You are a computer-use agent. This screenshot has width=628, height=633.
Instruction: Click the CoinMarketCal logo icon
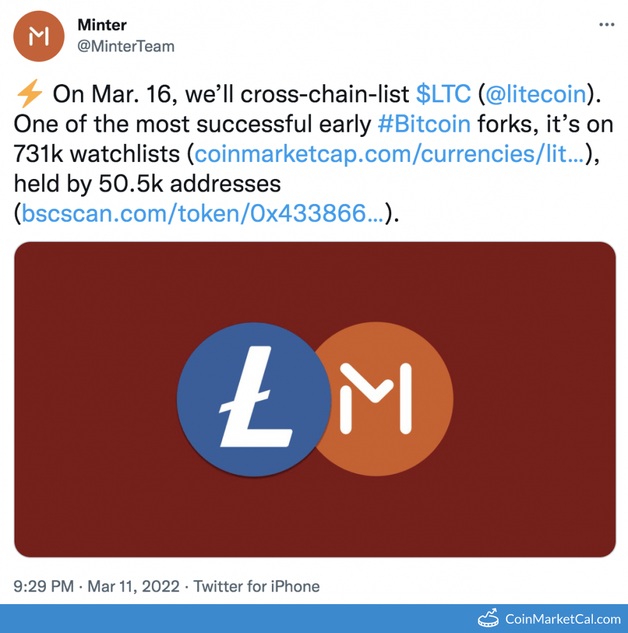(489, 619)
